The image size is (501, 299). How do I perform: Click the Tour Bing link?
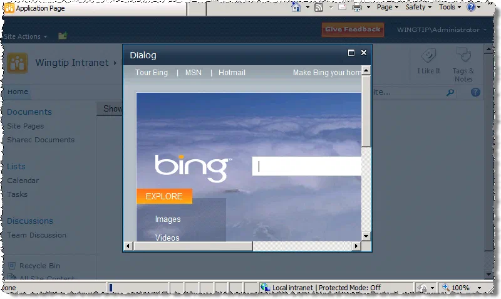pyautogui.click(x=152, y=73)
